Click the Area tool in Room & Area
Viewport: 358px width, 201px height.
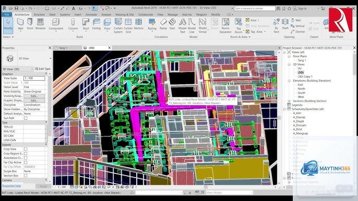252,20
